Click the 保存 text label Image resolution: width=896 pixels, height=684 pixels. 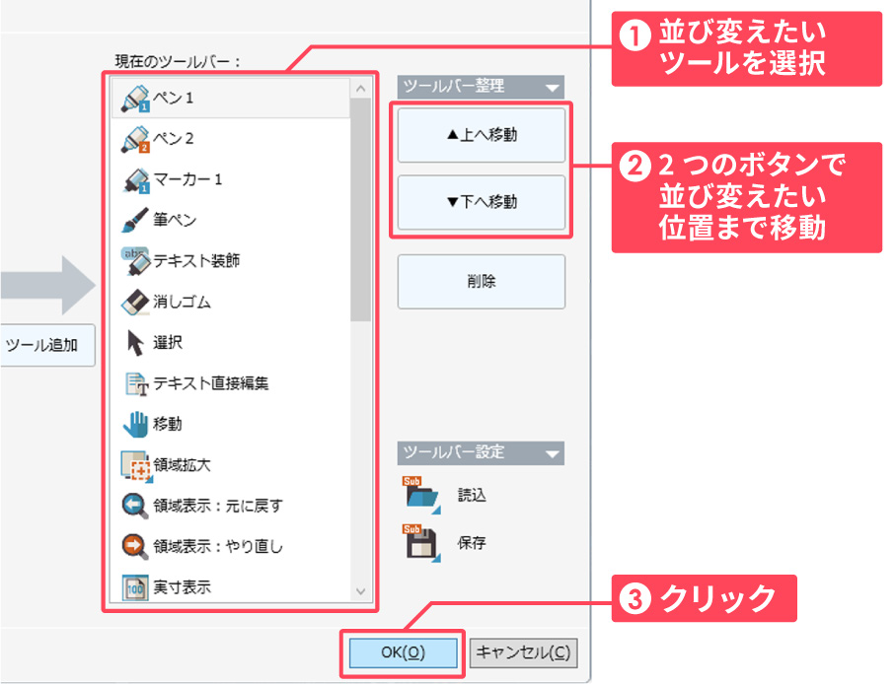coord(472,543)
